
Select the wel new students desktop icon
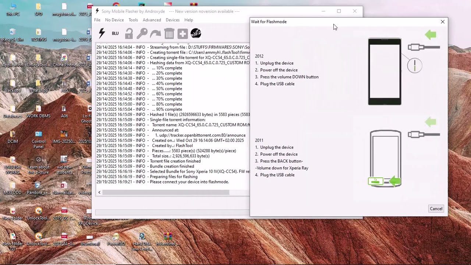point(64,165)
